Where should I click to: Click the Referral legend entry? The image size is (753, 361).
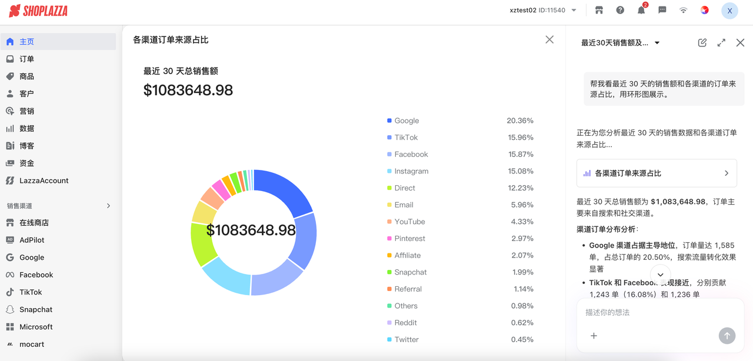coord(404,289)
